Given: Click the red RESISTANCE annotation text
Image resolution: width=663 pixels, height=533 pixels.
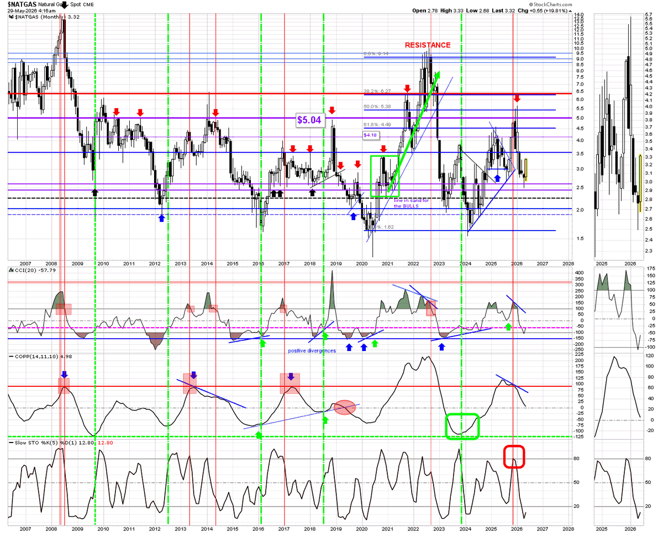Looking at the screenshot, I should coord(427,45).
